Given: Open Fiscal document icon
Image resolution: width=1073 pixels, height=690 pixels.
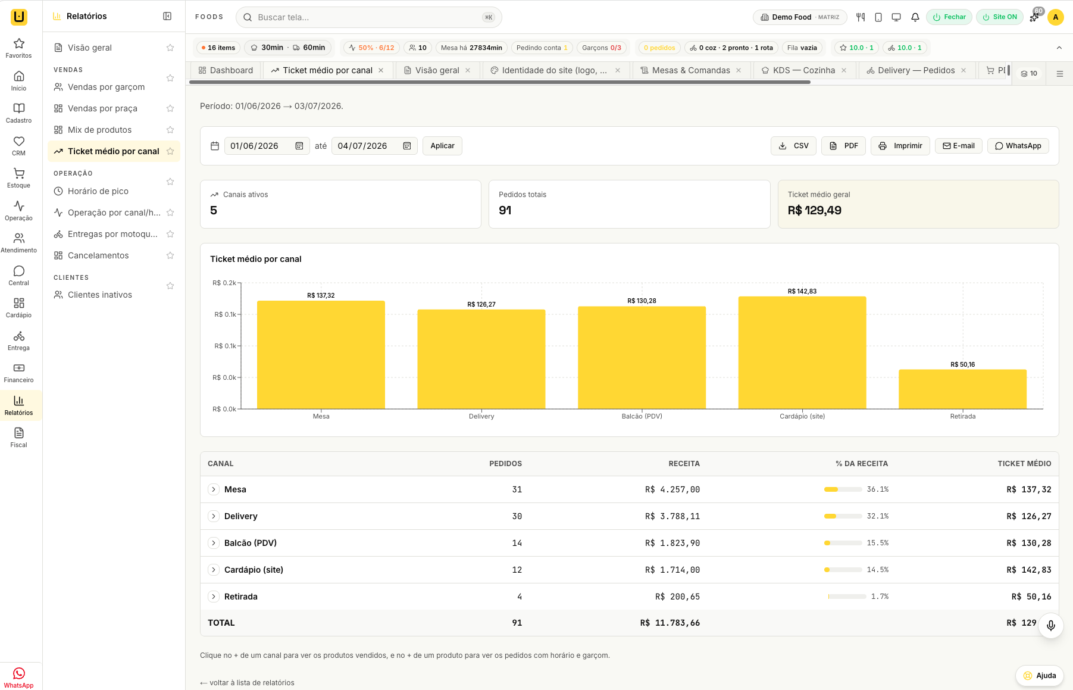Looking at the screenshot, I should click(x=18, y=438).
